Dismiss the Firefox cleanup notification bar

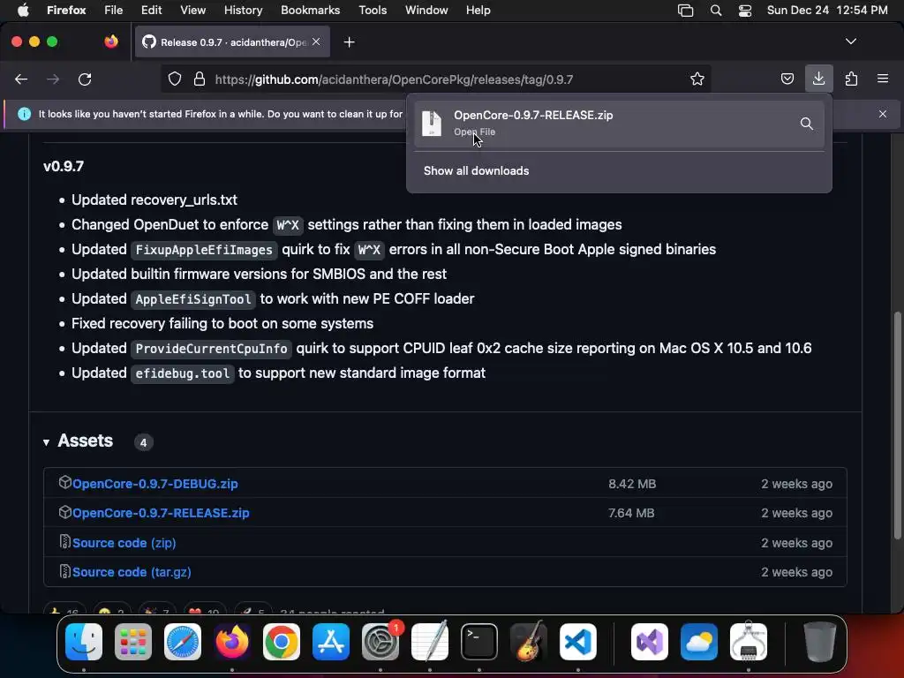coord(883,114)
